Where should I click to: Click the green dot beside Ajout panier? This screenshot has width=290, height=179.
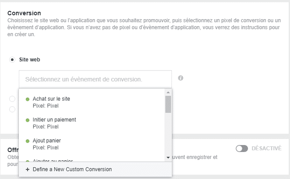pyautogui.click(x=28, y=141)
